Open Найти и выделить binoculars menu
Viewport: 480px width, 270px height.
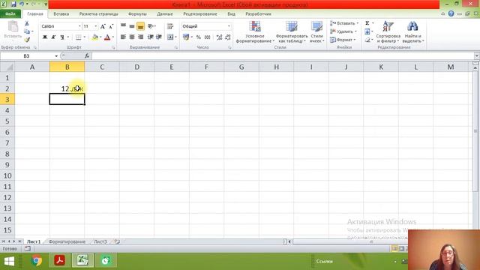click(x=413, y=31)
